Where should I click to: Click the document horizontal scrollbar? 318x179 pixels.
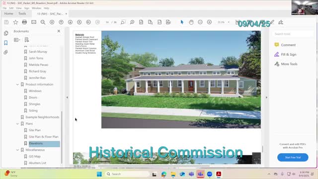click(x=154, y=166)
